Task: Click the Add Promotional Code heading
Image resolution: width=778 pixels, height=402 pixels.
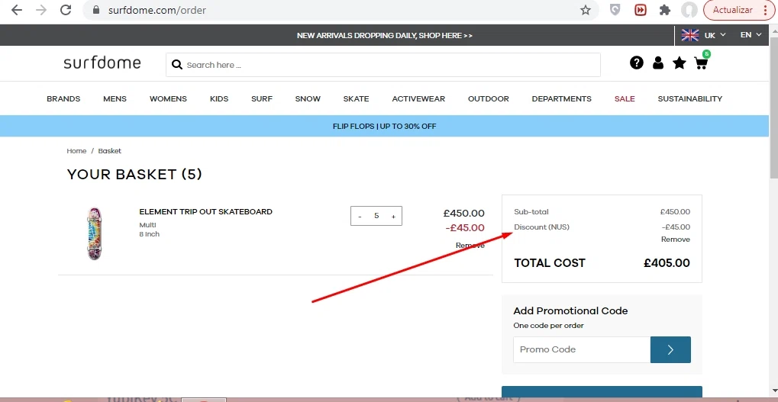Action: (x=570, y=310)
